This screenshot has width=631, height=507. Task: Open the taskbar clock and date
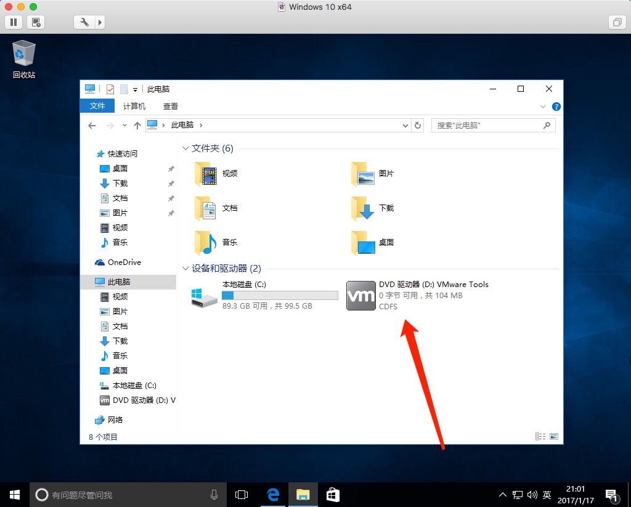tap(576, 495)
